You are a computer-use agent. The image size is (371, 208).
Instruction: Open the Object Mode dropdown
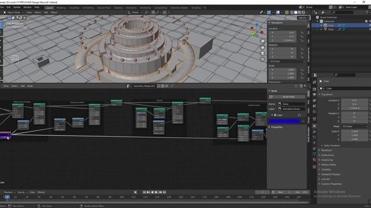[x=13, y=12]
